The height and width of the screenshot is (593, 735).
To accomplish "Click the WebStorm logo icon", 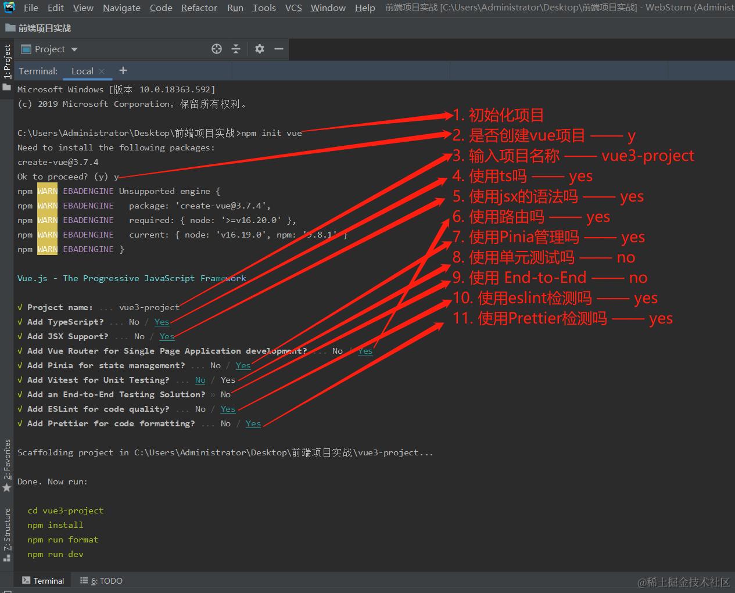I will 9,8.
